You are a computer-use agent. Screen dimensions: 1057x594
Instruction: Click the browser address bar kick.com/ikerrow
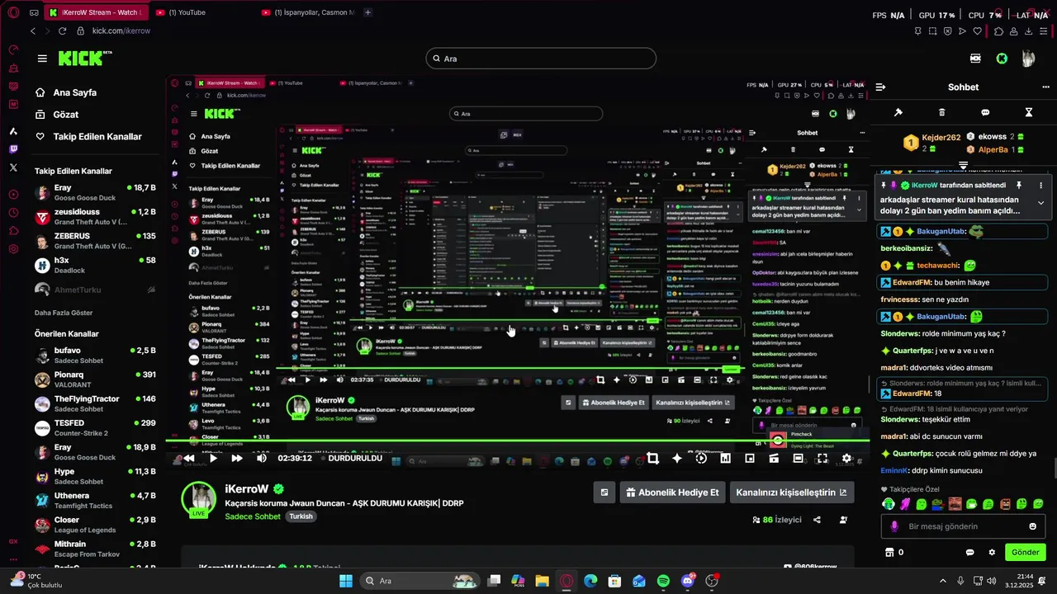121,31
